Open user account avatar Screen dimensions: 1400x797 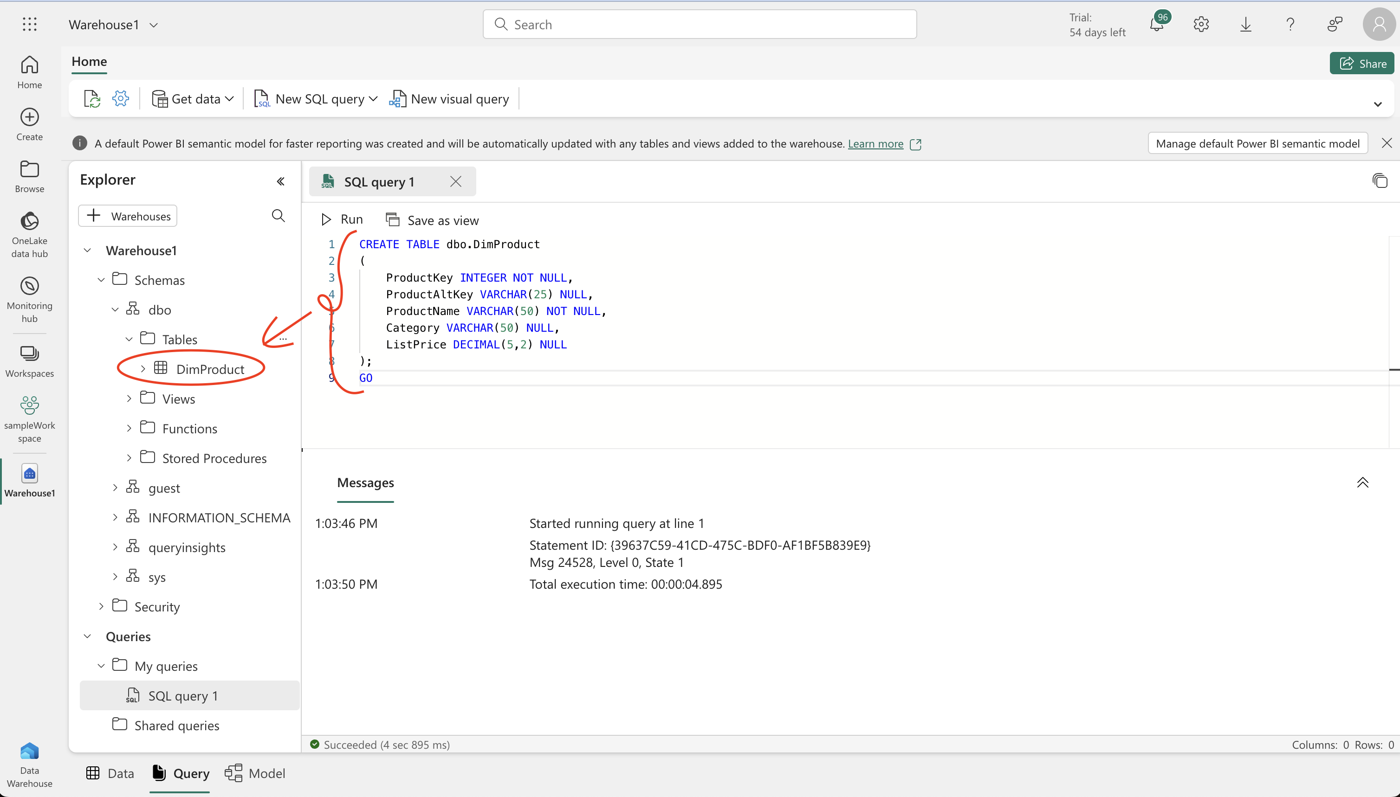[x=1379, y=24]
